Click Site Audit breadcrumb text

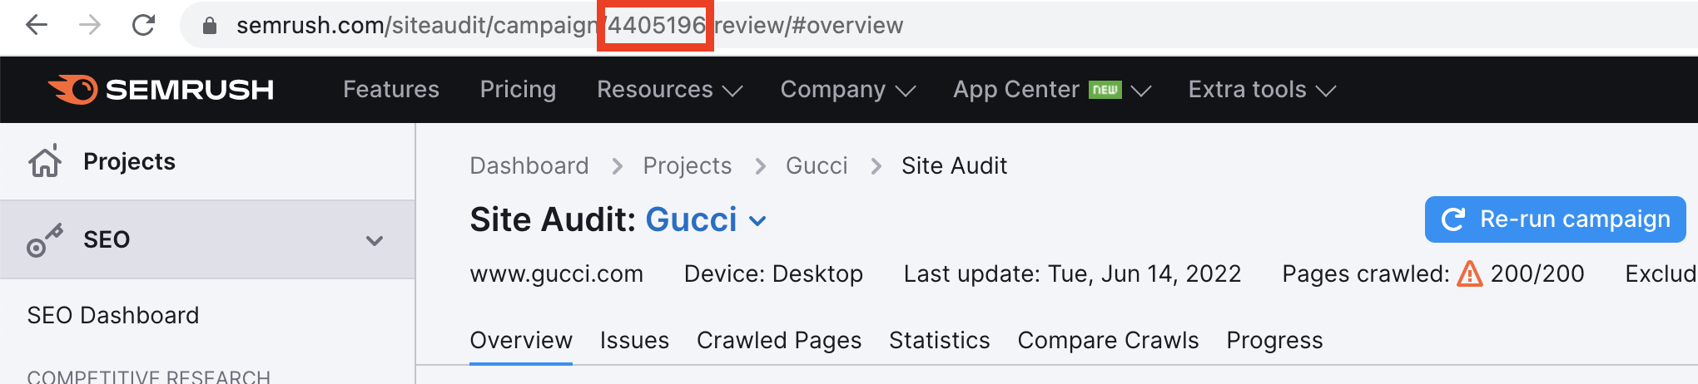pos(954,165)
